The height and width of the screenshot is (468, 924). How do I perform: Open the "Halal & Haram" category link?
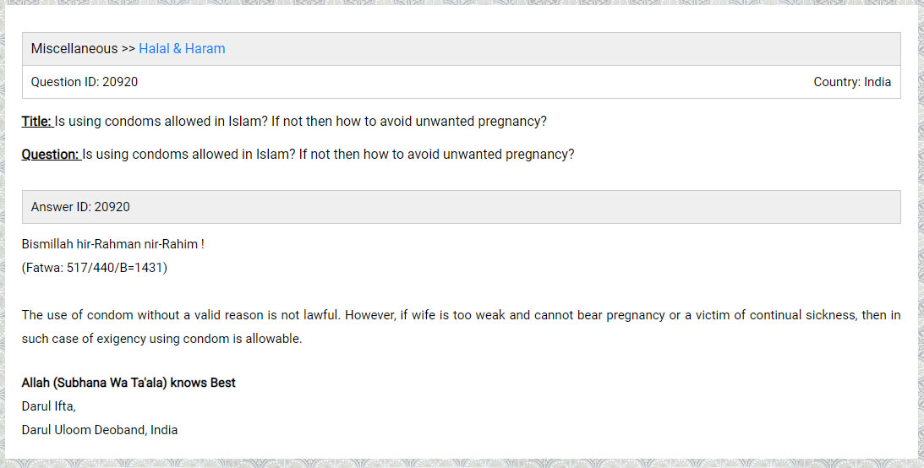(182, 48)
